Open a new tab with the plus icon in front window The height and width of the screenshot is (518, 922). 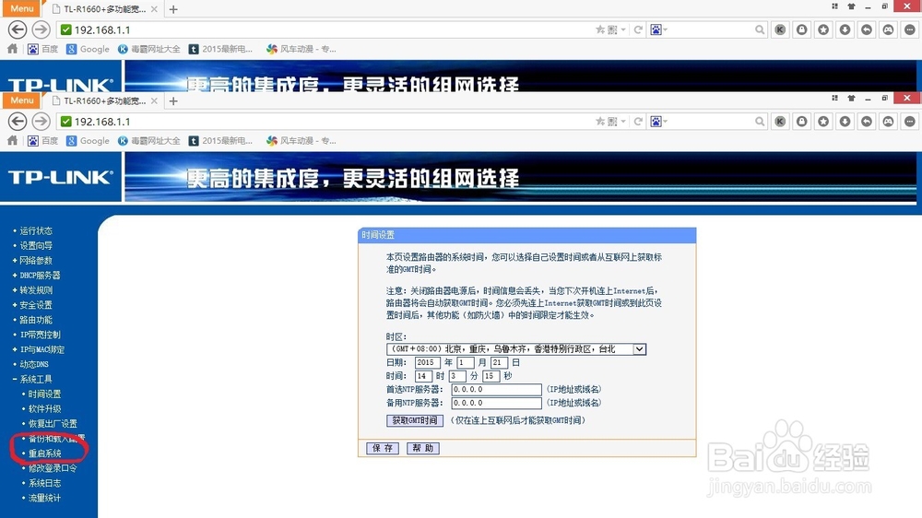[173, 101]
